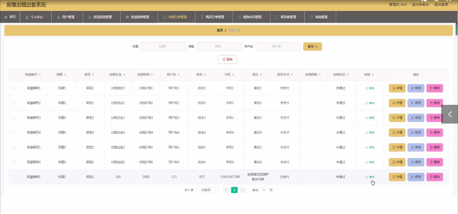Viewport: 458px width, 214px height.
Task: Sort by the 备注 column sort icon
Action: point(261,75)
